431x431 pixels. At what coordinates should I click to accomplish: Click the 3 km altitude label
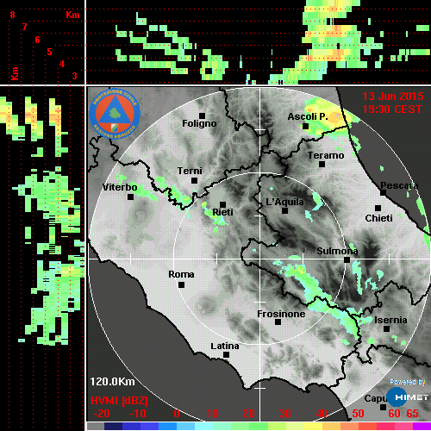click(x=75, y=76)
